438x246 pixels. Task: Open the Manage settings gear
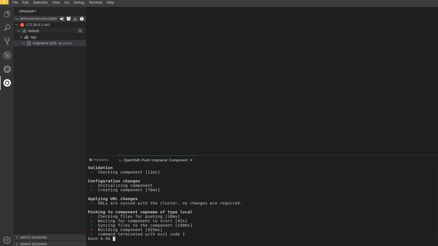pos(7,240)
